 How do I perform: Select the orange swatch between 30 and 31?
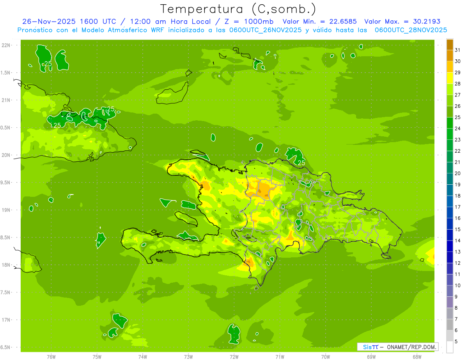450,55
